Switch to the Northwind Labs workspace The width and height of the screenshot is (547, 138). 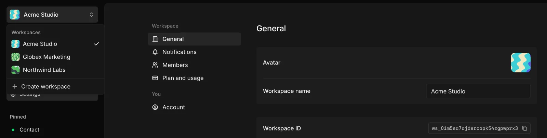click(x=55, y=70)
